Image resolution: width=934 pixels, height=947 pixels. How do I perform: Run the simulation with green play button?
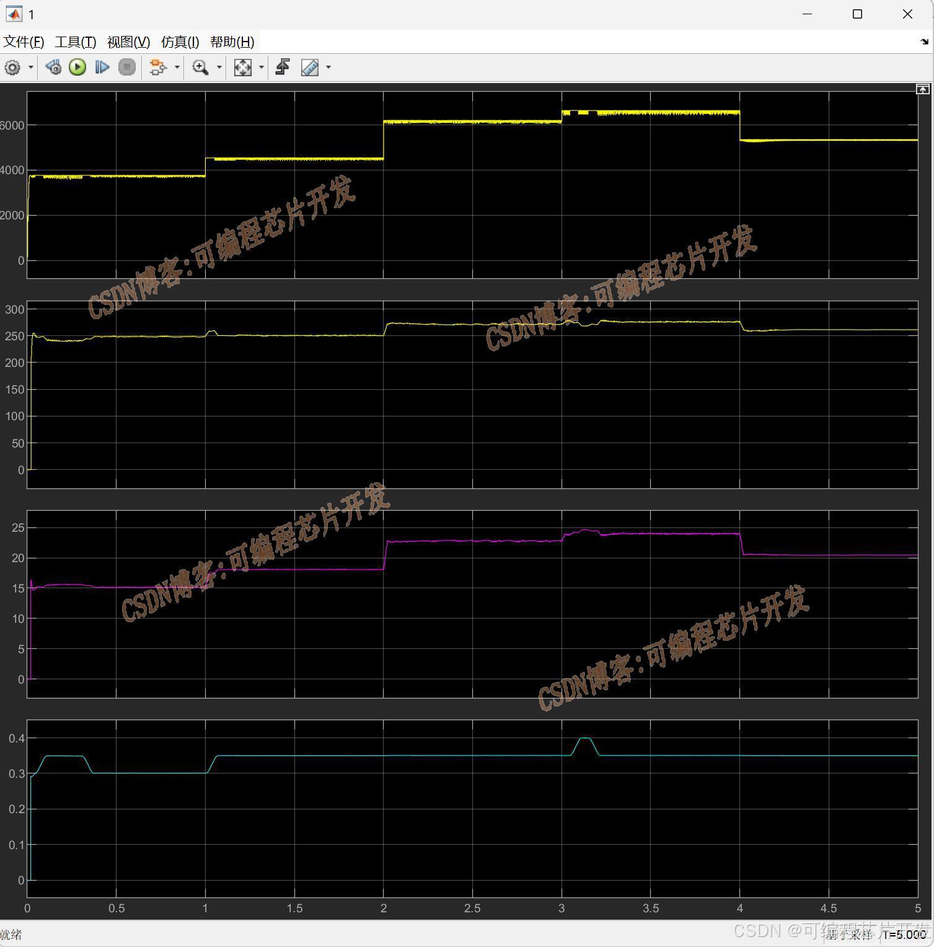(77, 68)
